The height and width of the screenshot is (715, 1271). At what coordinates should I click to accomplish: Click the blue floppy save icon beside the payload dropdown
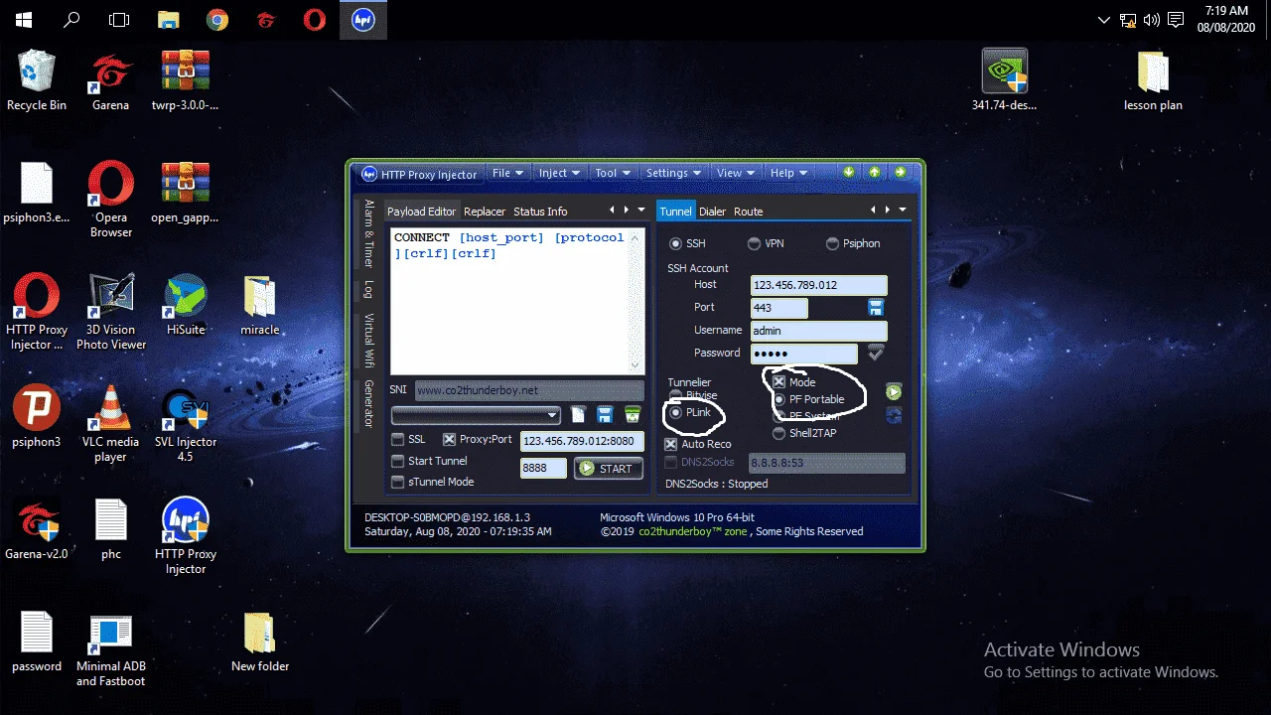coord(605,414)
